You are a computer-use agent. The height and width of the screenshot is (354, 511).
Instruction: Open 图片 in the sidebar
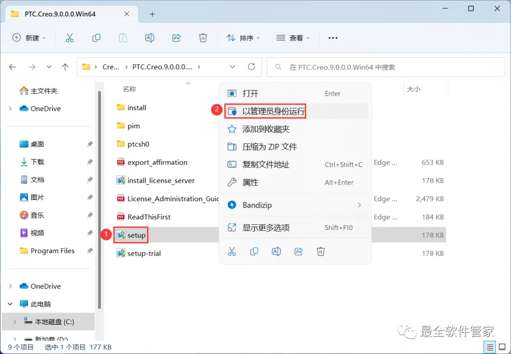pyautogui.click(x=32, y=197)
